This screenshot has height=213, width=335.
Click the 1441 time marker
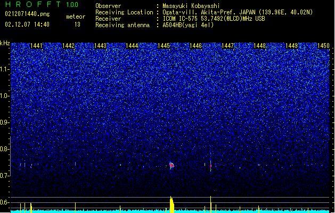click(x=36, y=46)
